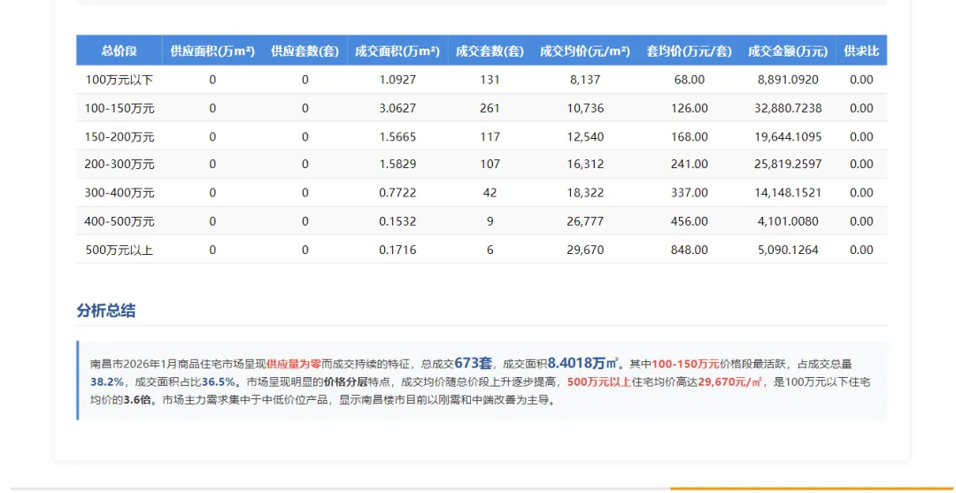This screenshot has width=956, height=493.
Task: Click the 29,670 cell in the table
Action: [585, 250]
